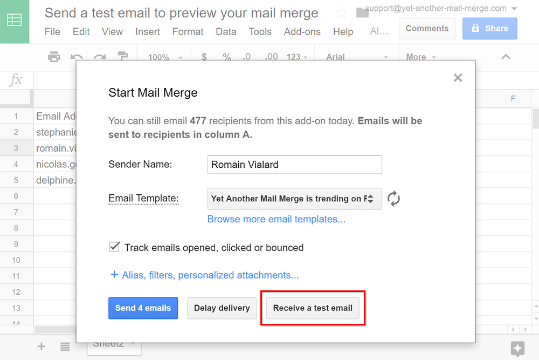This screenshot has width=539, height=360.
Task: Open the Help menu
Action: 343,32
